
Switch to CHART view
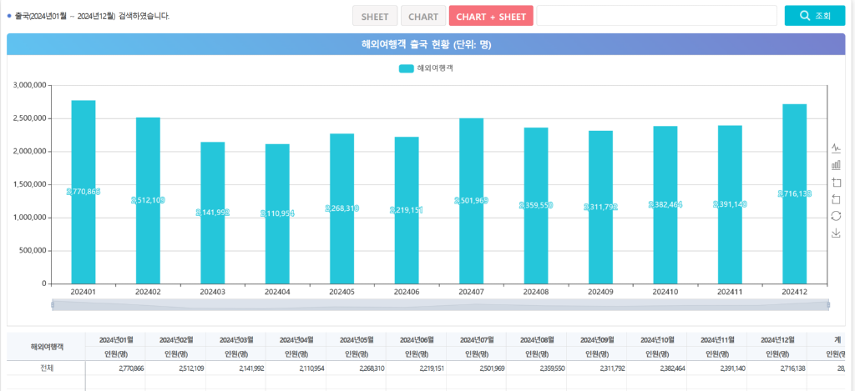pyautogui.click(x=423, y=17)
